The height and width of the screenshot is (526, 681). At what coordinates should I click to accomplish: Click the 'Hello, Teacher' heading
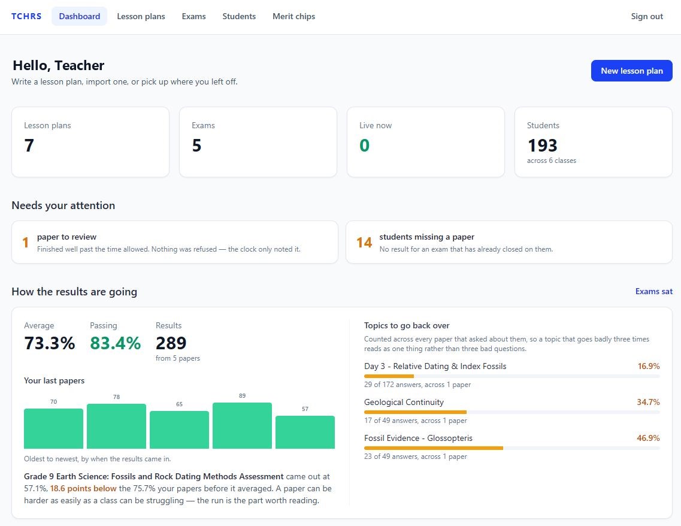pos(59,65)
